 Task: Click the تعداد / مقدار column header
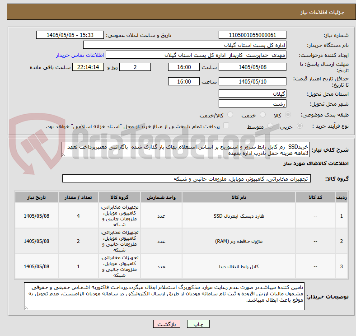78,197
